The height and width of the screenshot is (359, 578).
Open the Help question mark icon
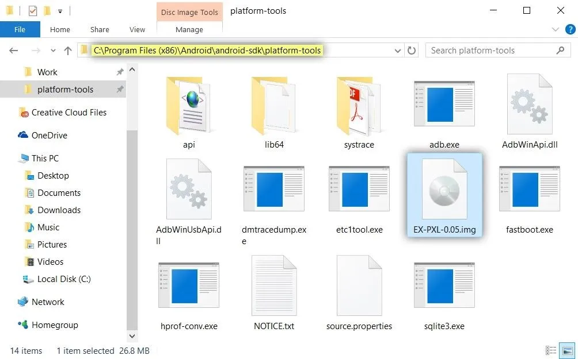coord(570,29)
